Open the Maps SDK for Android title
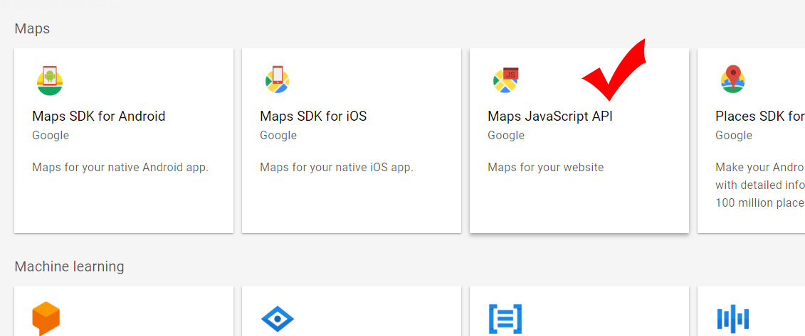This screenshot has width=805, height=336. coord(98,116)
